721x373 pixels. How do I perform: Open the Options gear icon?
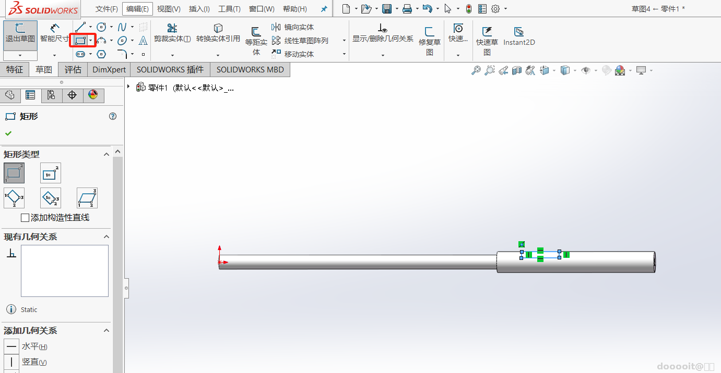pos(495,8)
